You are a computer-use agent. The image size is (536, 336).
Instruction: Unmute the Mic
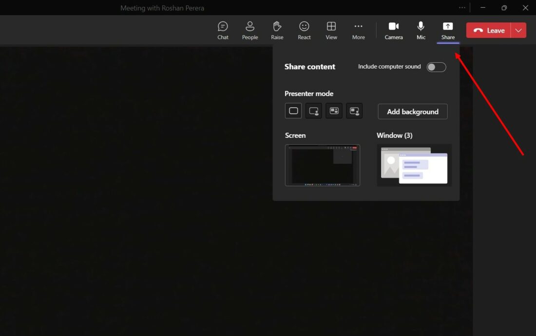coord(421,30)
